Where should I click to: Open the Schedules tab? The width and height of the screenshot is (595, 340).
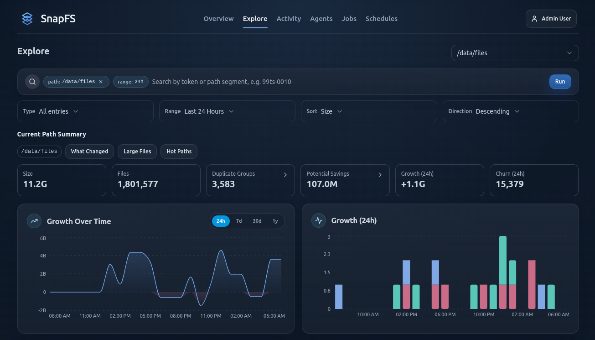pyautogui.click(x=381, y=19)
